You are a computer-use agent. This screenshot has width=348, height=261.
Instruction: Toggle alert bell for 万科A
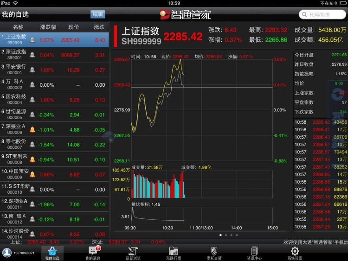32,85
